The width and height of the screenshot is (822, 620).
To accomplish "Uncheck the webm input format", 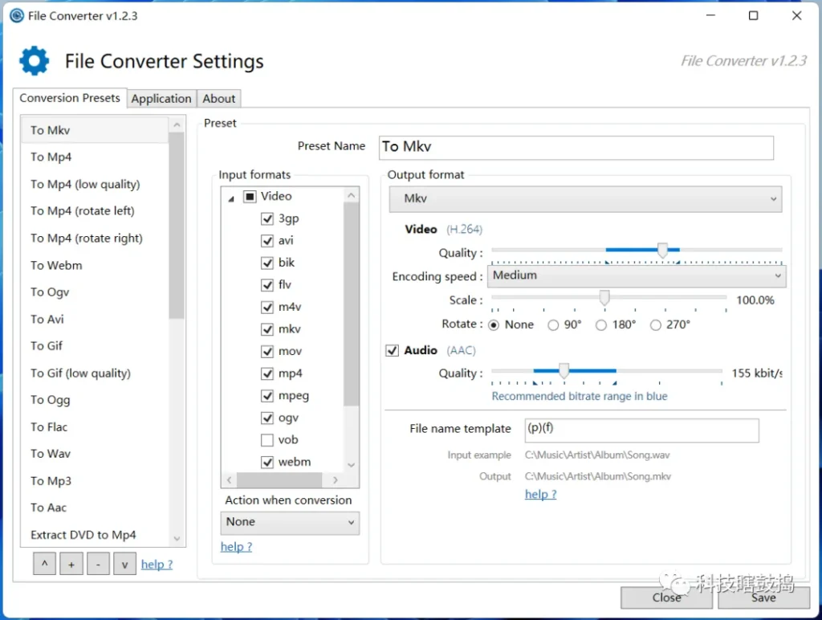I will [x=267, y=462].
